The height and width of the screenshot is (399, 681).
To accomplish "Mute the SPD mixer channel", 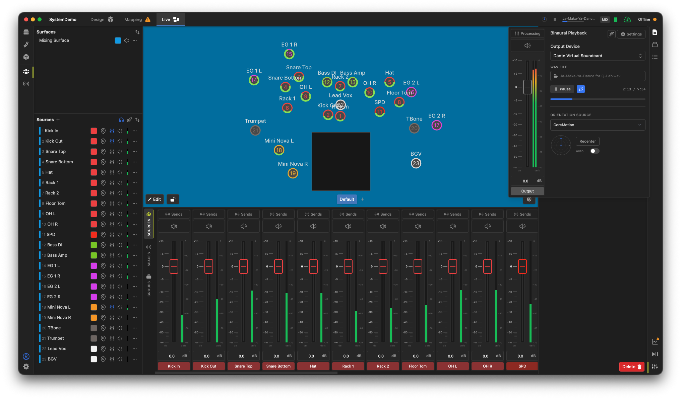I will pos(522,226).
